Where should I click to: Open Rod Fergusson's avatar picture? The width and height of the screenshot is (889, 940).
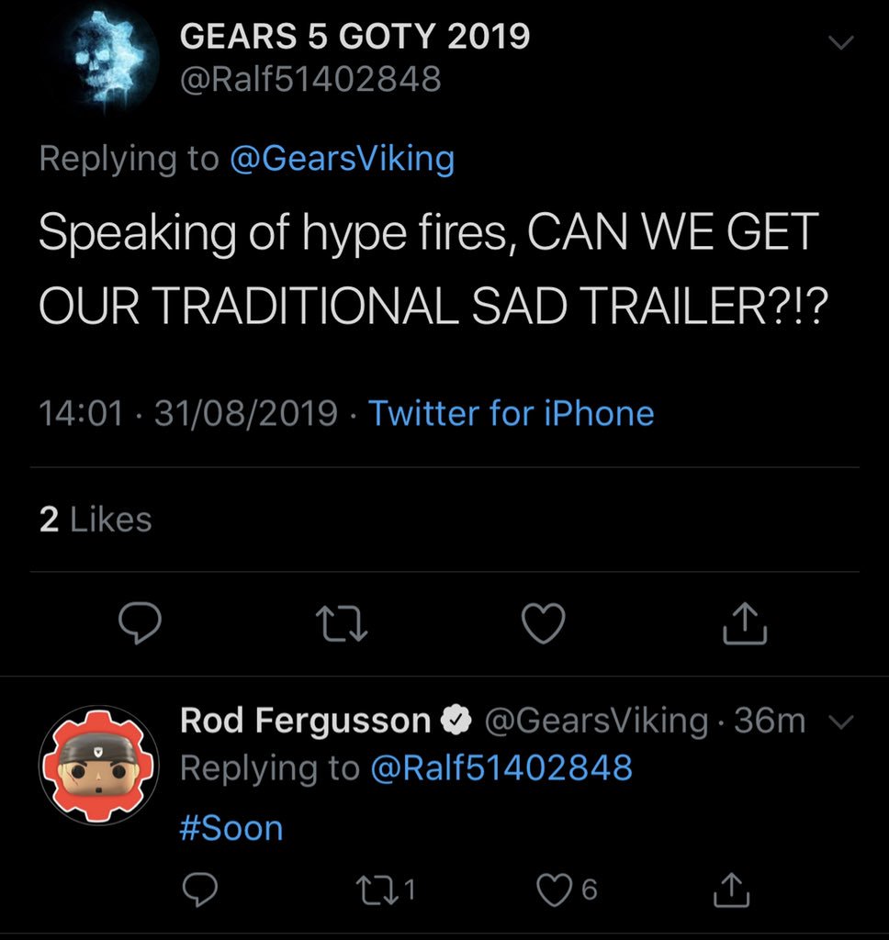tap(98, 767)
